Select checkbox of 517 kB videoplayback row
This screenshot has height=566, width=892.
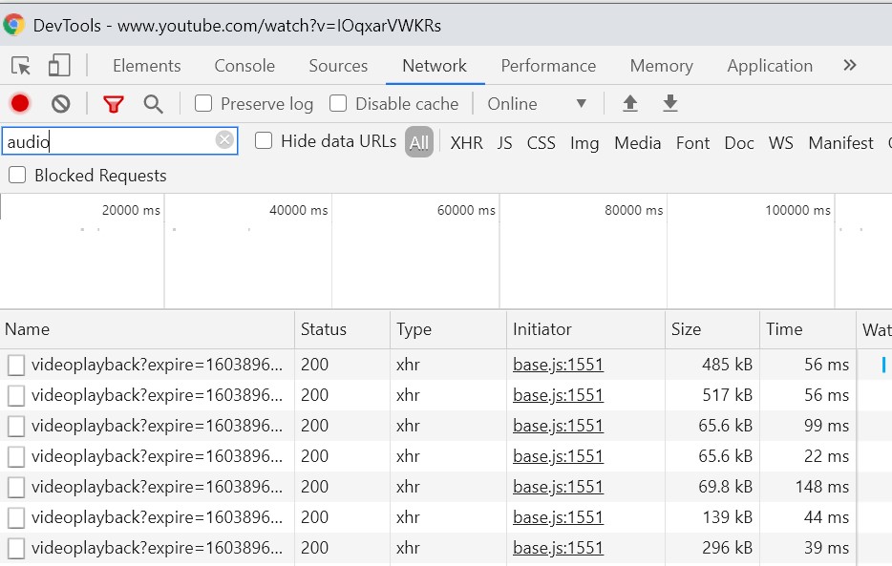[x=16, y=395]
